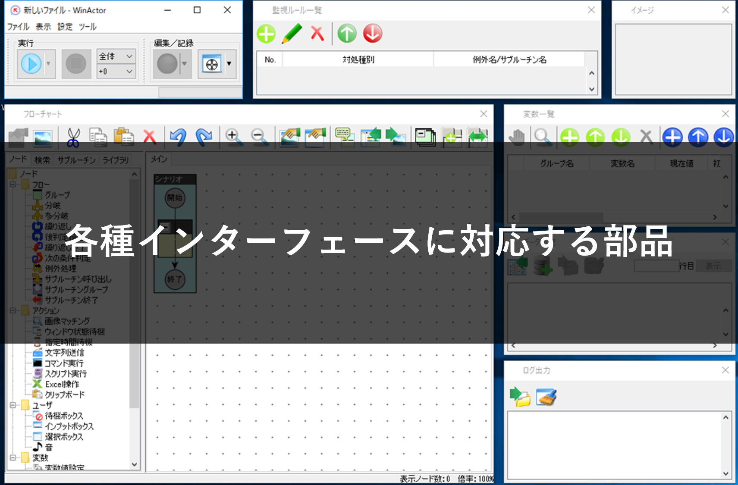738x485 pixels.
Task: Open the dropdown arrow beside Record button
Action: point(185,64)
